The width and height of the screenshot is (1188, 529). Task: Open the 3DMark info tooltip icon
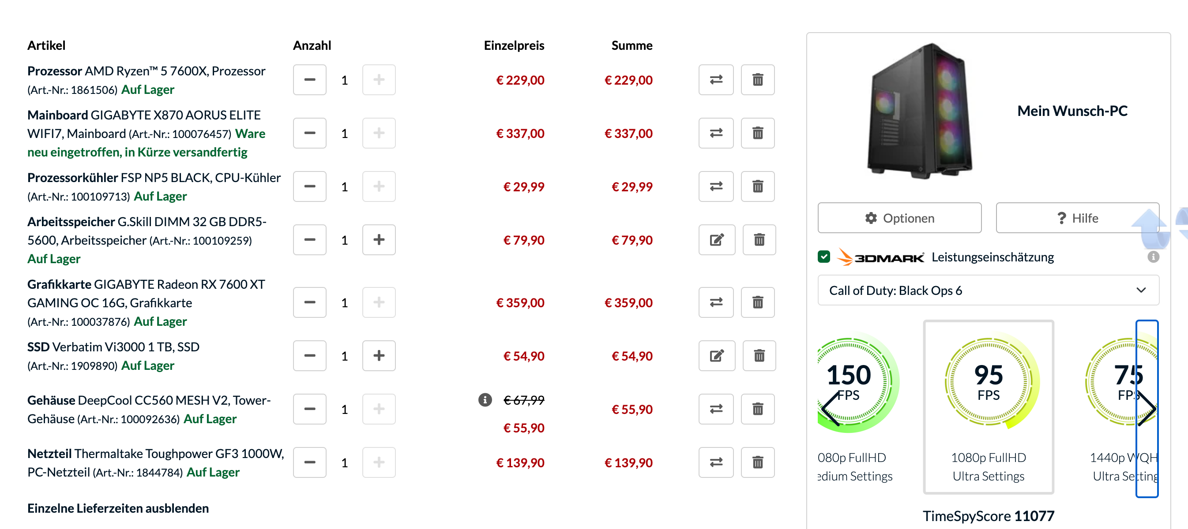tap(1153, 257)
